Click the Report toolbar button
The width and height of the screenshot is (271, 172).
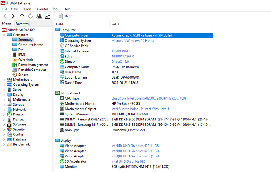pyautogui.click(x=66, y=16)
